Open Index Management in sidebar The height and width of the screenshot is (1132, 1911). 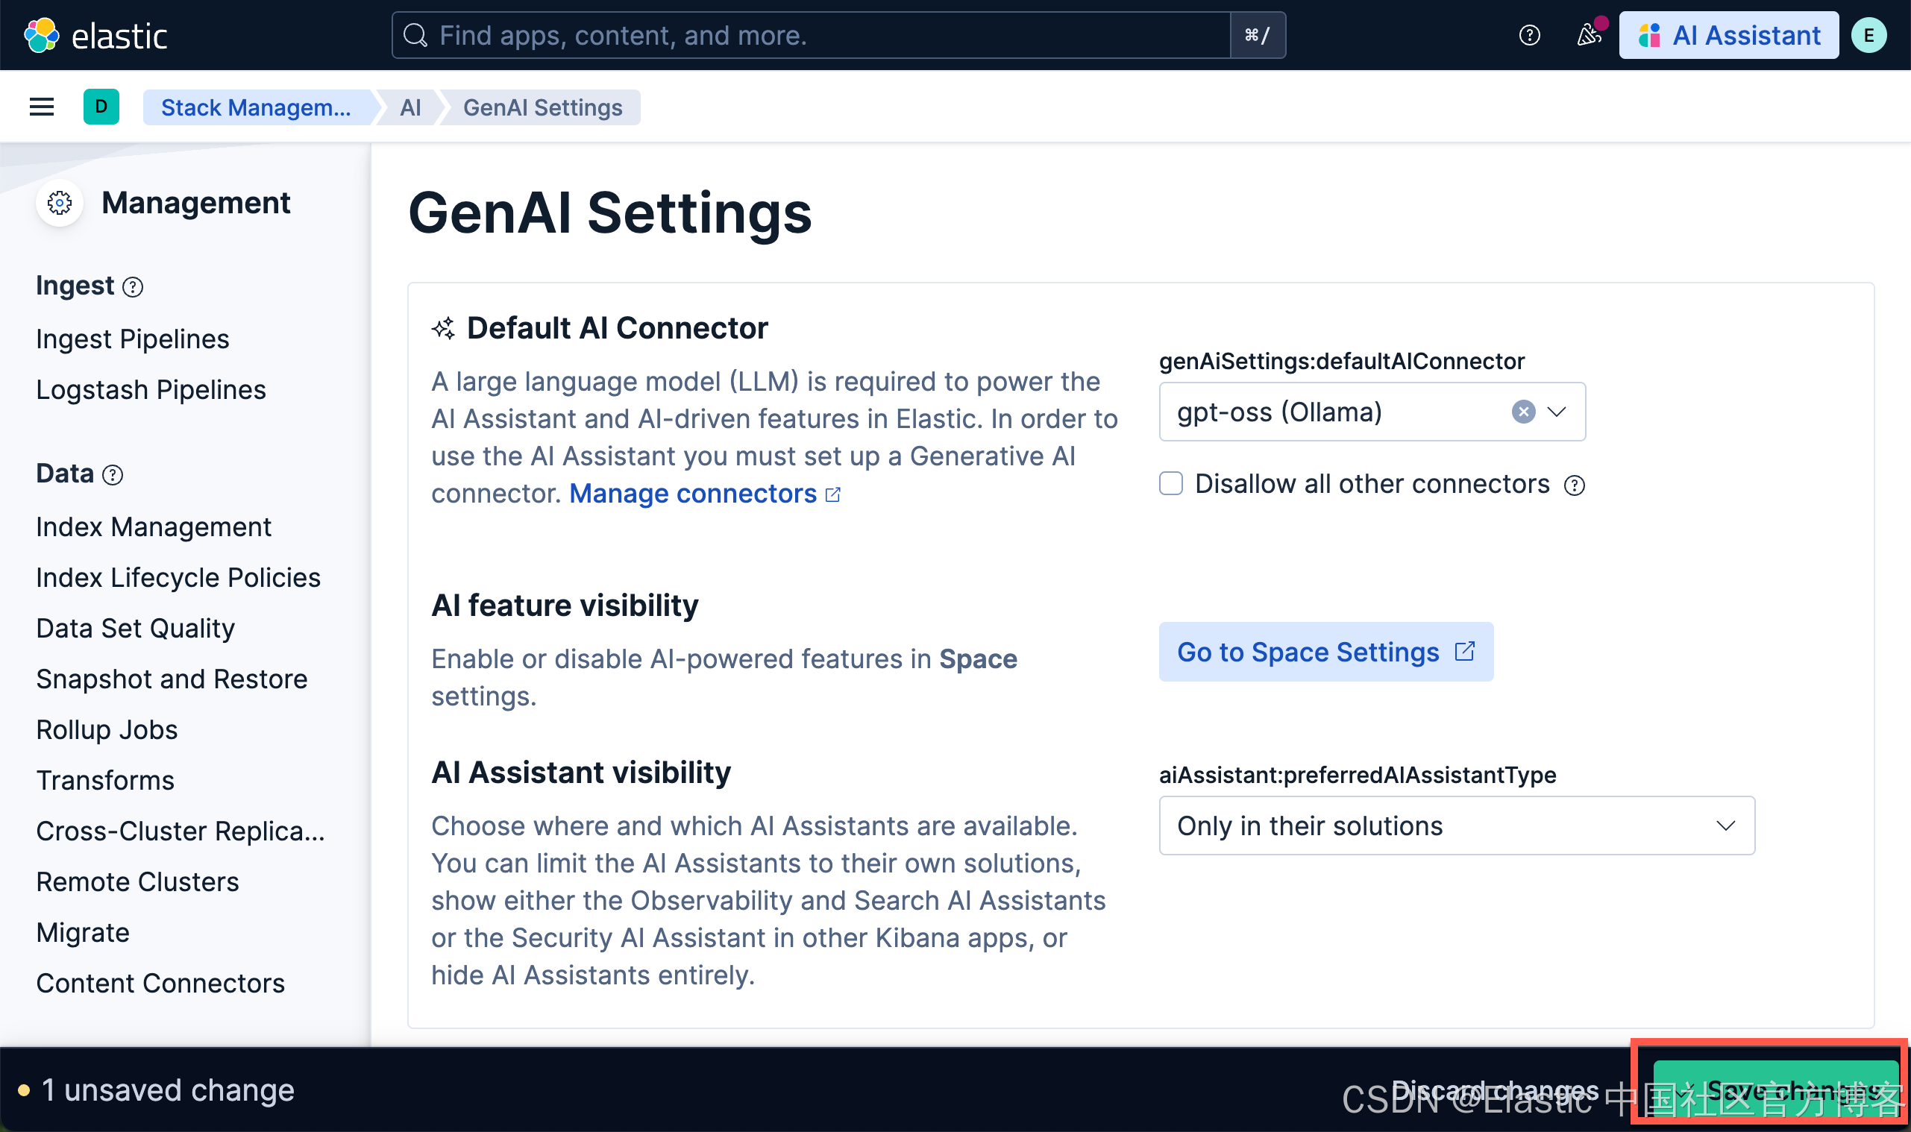[154, 527]
